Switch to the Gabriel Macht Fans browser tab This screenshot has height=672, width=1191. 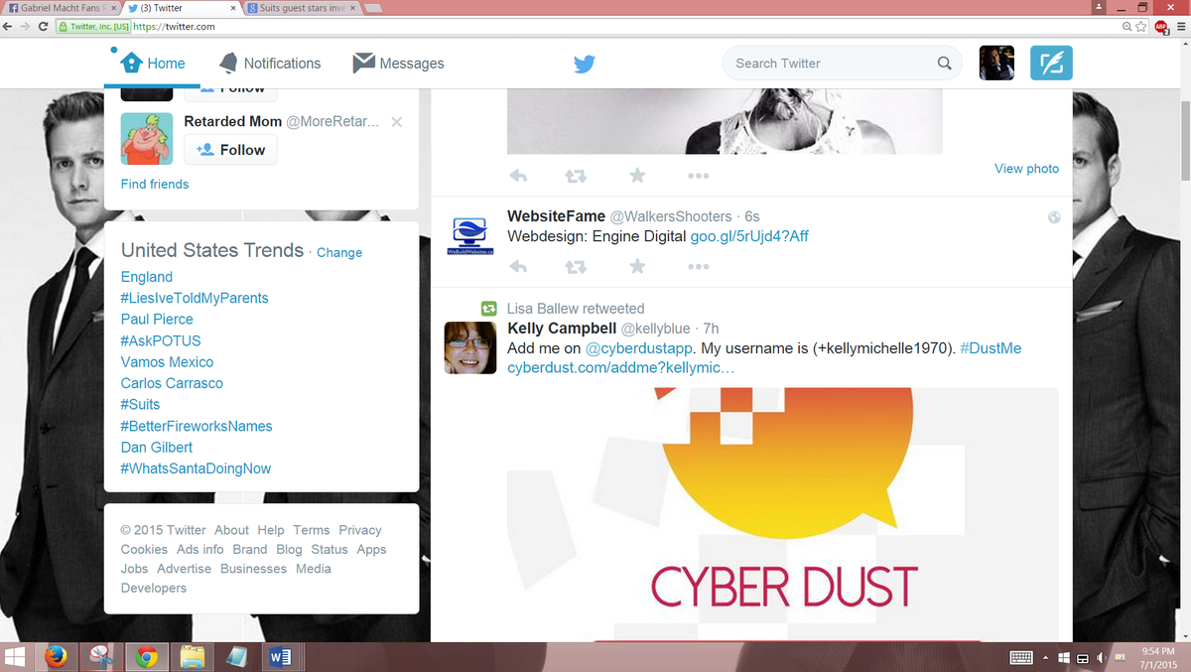(x=62, y=8)
